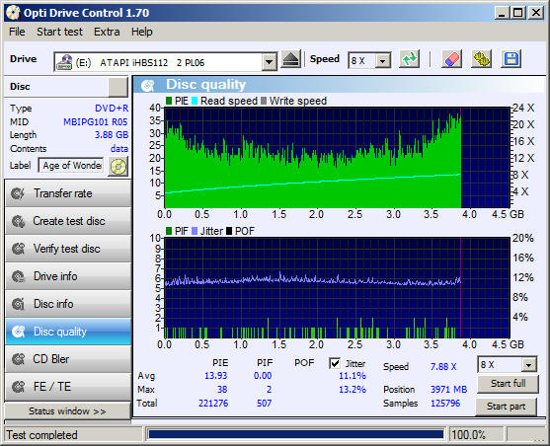Image resolution: width=550 pixels, height=446 pixels.
Task: Expand the Status window panel
Action: click(x=67, y=410)
